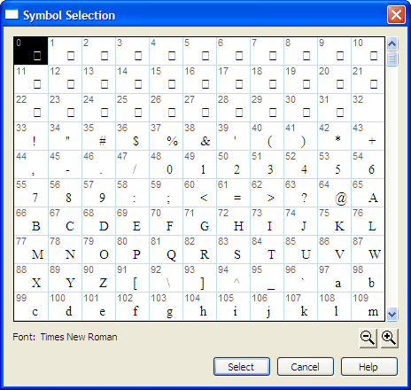Click the scrollbar down arrow
Image resolution: width=411 pixels, height=390 pixels.
coord(392,314)
